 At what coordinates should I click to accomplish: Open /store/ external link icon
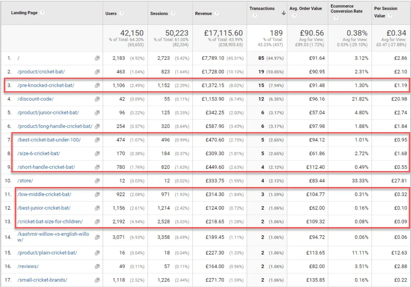click(x=97, y=181)
